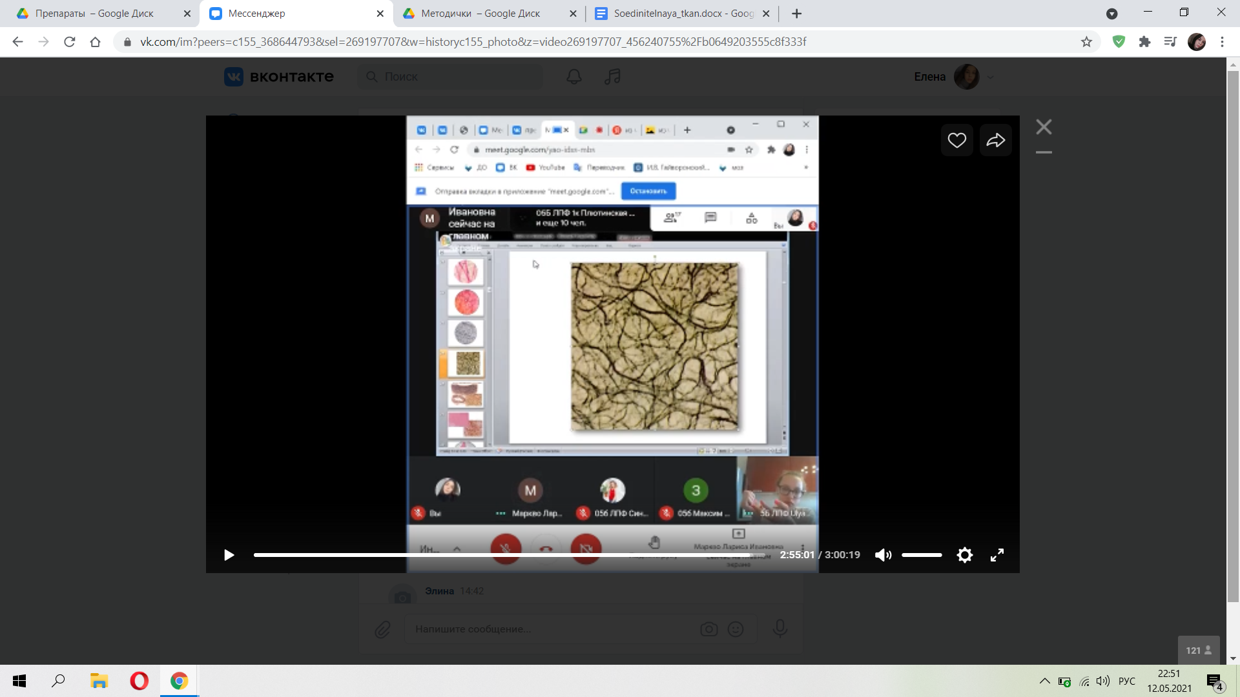Open a new browser tab
Viewport: 1240px width, 697px height.
[x=797, y=14]
